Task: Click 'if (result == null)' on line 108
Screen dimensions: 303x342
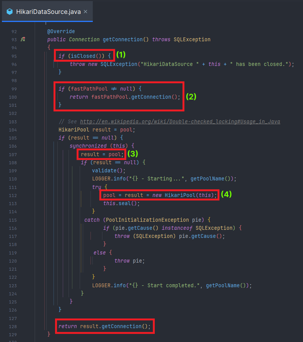Action: pos(110,162)
